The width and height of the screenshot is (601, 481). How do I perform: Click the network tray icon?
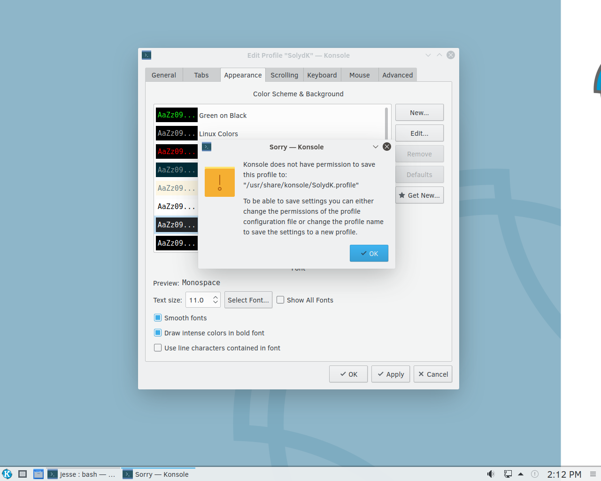tap(508, 474)
